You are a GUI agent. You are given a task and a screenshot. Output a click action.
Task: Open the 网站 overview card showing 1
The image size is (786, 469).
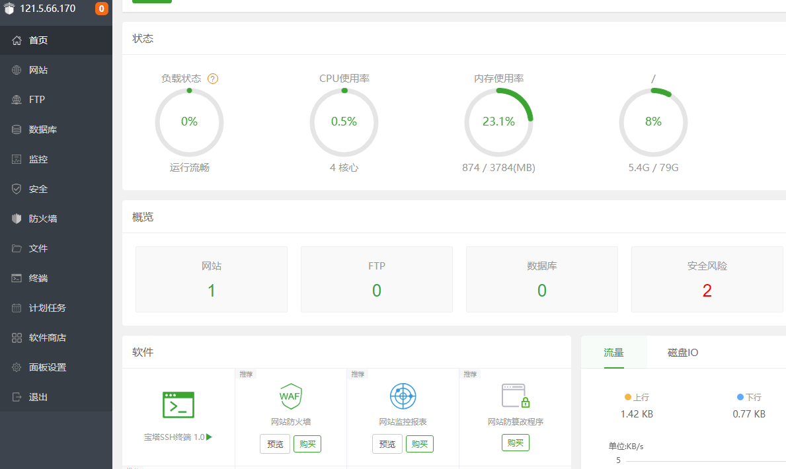pos(212,279)
